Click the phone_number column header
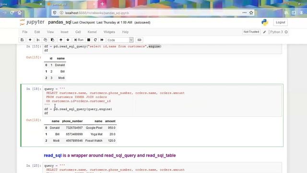This screenshot has width=307, height=173. pyautogui.click(x=72, y=121)
